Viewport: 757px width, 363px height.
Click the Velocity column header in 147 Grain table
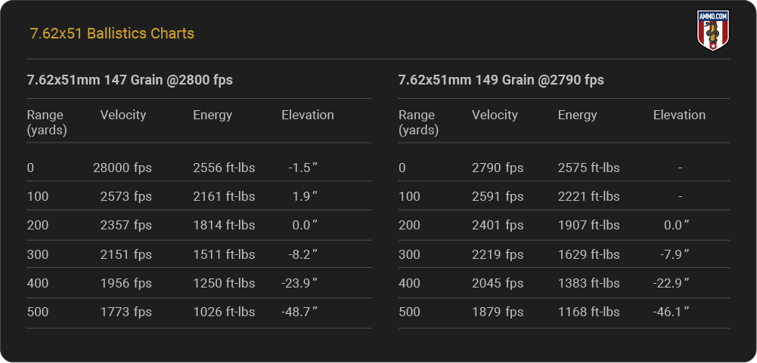pyautogui.click(x=123, y=115)
